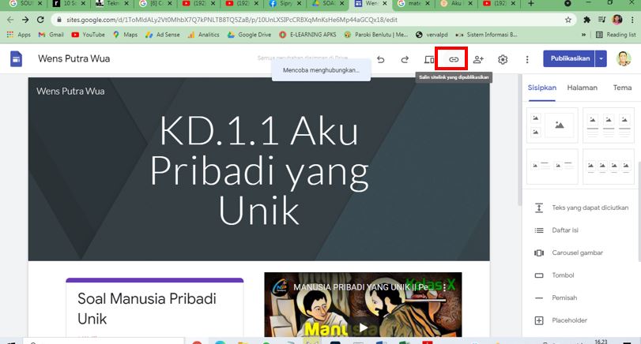641x344 pixels.
Task: Choose the first image layout thumbnail
Action: click(553, 124)
